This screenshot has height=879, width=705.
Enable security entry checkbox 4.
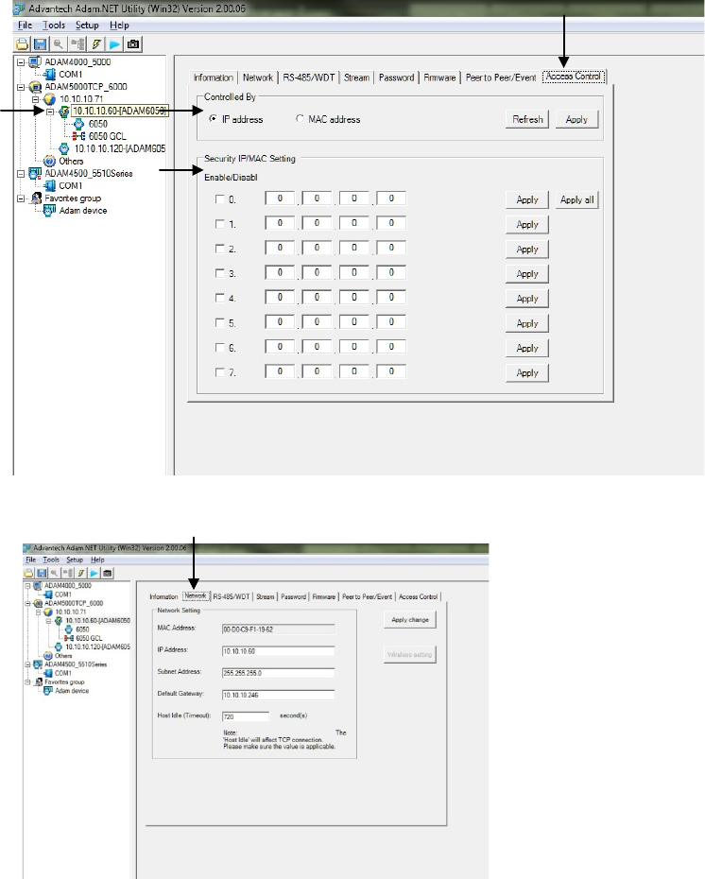(x=219, y=298)
